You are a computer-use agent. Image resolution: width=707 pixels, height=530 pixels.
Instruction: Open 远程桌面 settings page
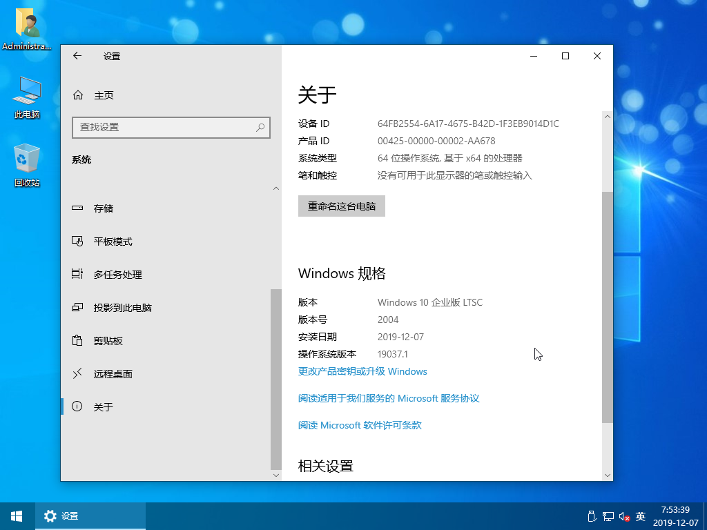167,374
